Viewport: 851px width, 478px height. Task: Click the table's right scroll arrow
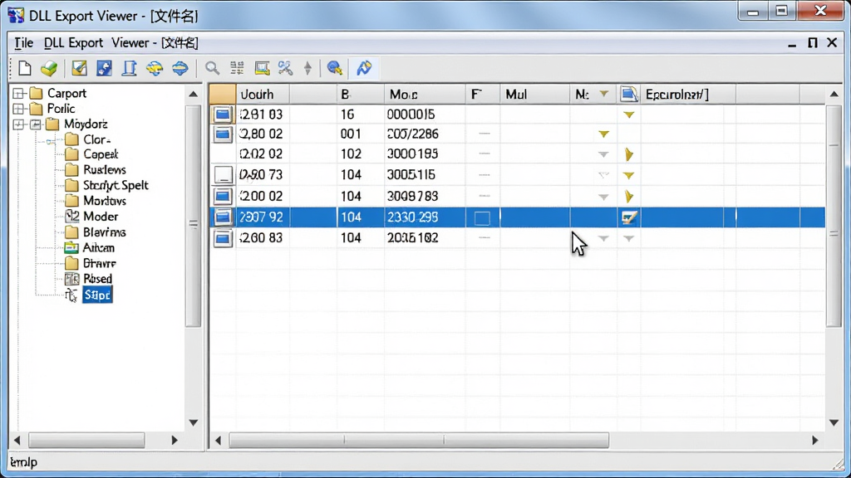pyautogui.click(x=814, y=441)
